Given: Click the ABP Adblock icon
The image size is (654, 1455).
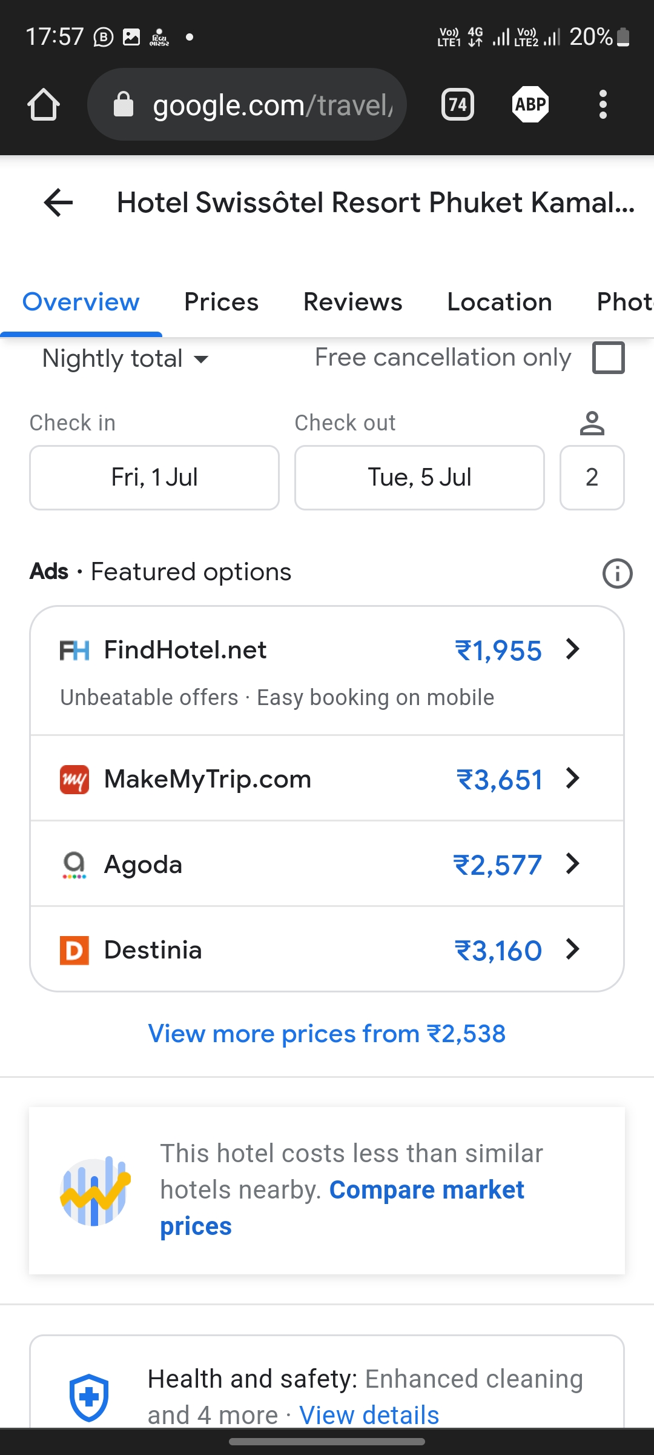Looking at the screenshot, I should 530,105.
